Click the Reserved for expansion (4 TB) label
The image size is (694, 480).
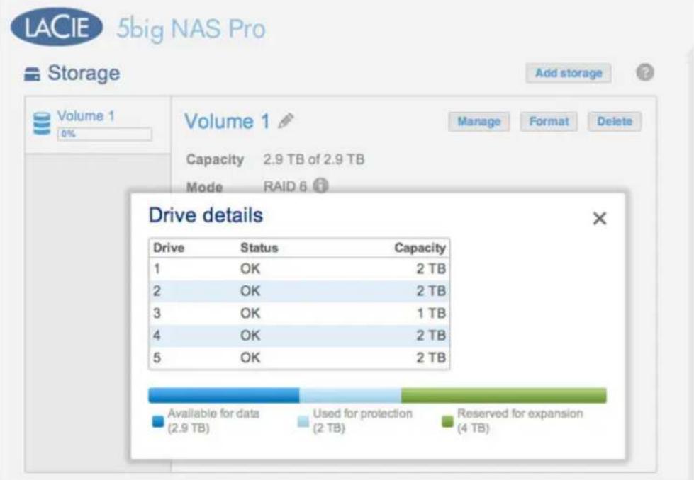pos(520,421)
